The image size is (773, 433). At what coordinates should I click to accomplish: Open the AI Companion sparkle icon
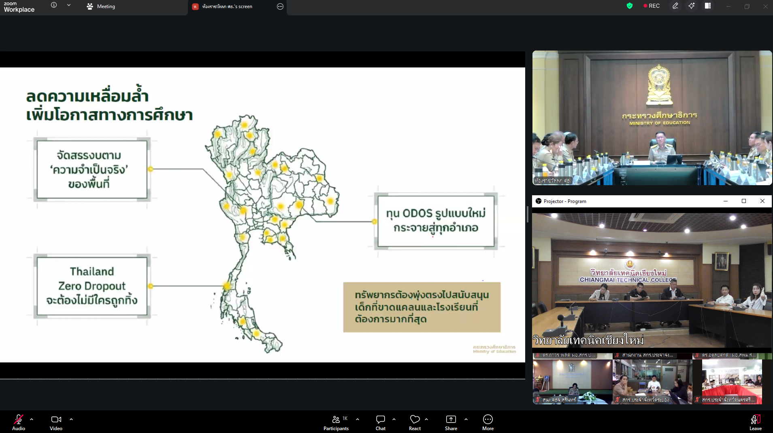[691, 6]
